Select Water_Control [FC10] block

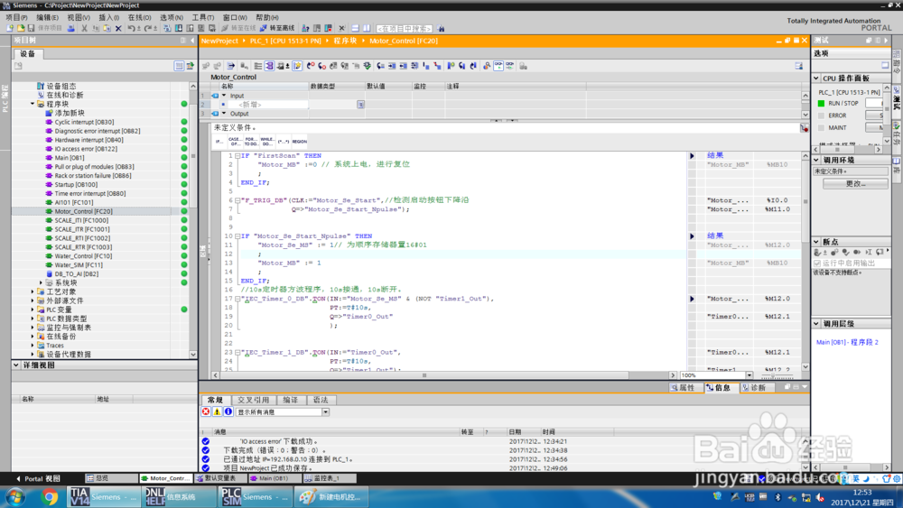tap(83, 256)
